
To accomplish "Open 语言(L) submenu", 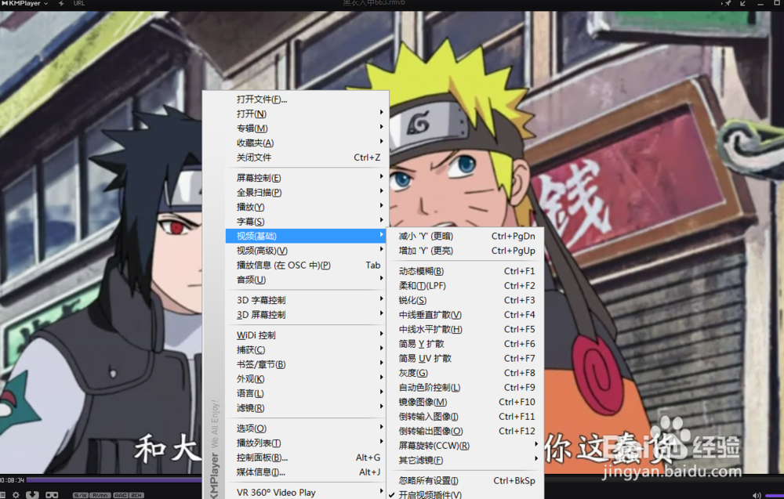I will (307, 393).
